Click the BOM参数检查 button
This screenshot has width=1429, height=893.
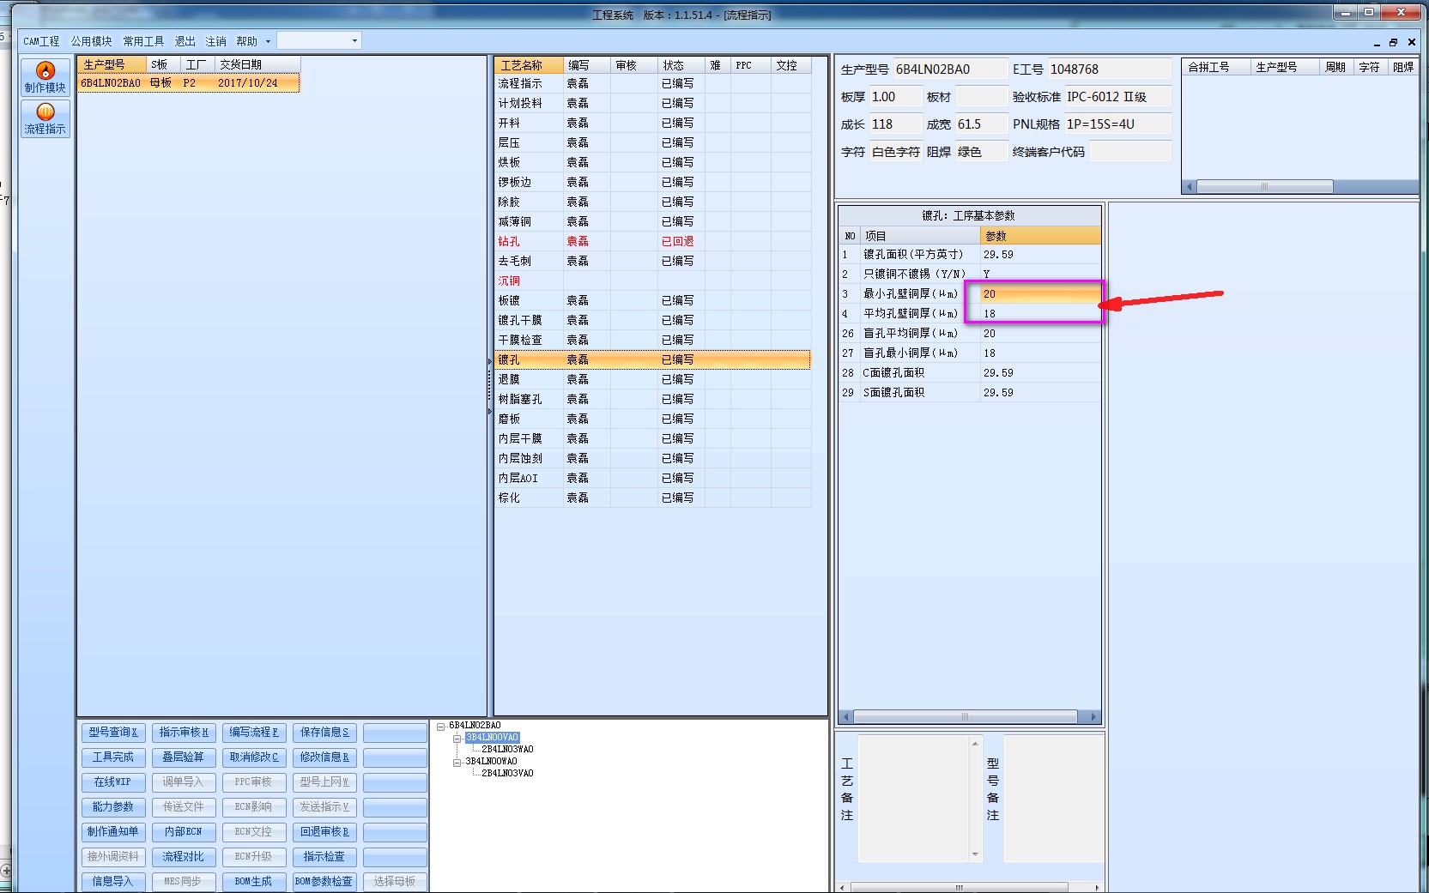(324, 882)
